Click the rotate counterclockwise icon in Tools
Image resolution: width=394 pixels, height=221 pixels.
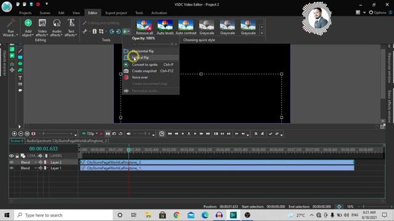(118, 31)
